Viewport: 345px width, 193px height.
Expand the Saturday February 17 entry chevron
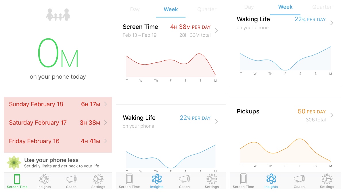point(106,123)
